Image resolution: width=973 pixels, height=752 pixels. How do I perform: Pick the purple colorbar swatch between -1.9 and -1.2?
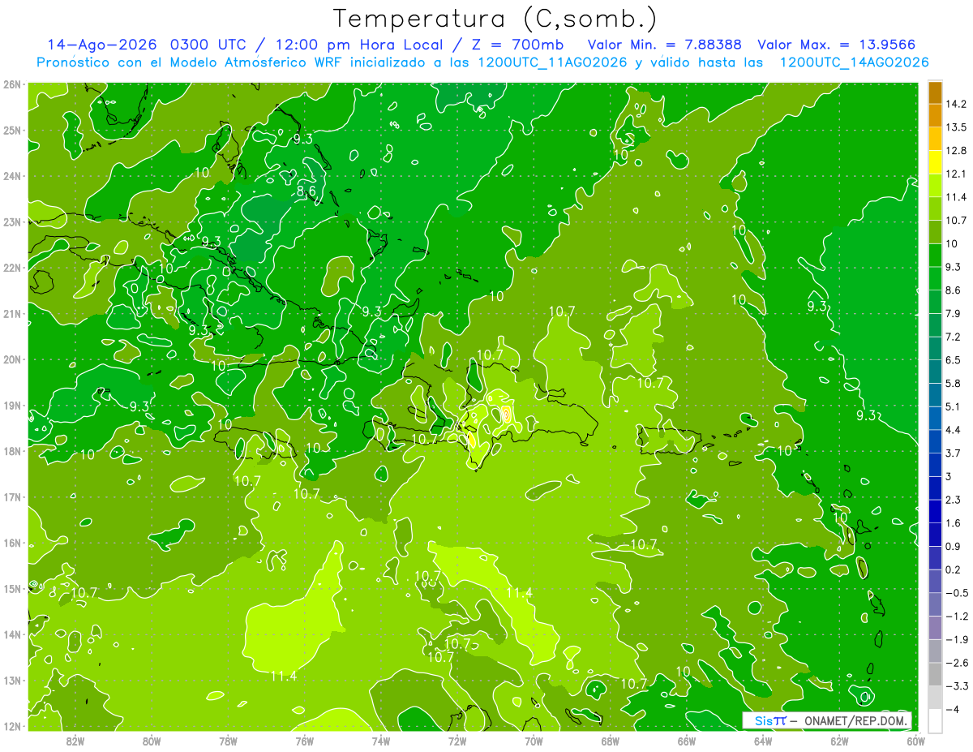click(935, 628)
